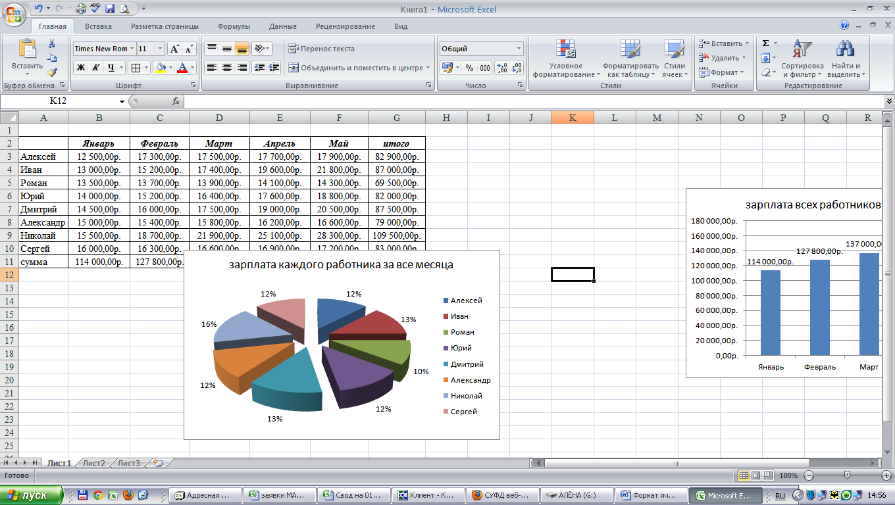The image size is (895, 505).
Task: Click the Format Painter brush icon
Action: tap(52, 72)
